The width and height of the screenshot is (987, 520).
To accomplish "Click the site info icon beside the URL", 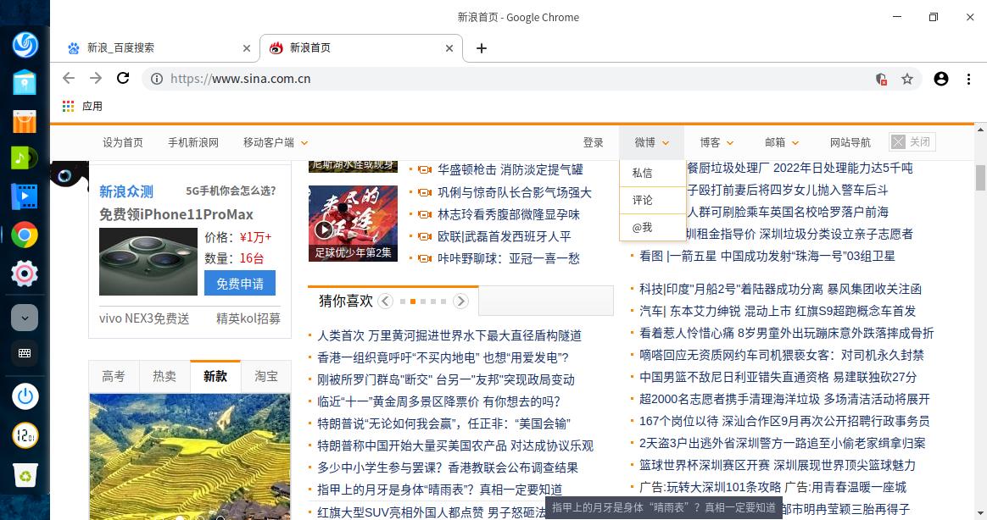I will tap(157, 78).
